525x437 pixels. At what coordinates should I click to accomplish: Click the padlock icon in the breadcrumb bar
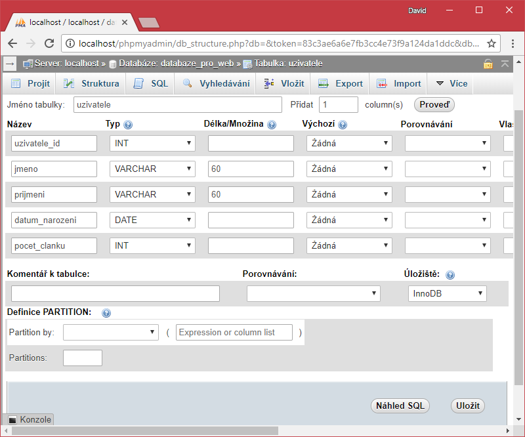click(x=489, y=64)
